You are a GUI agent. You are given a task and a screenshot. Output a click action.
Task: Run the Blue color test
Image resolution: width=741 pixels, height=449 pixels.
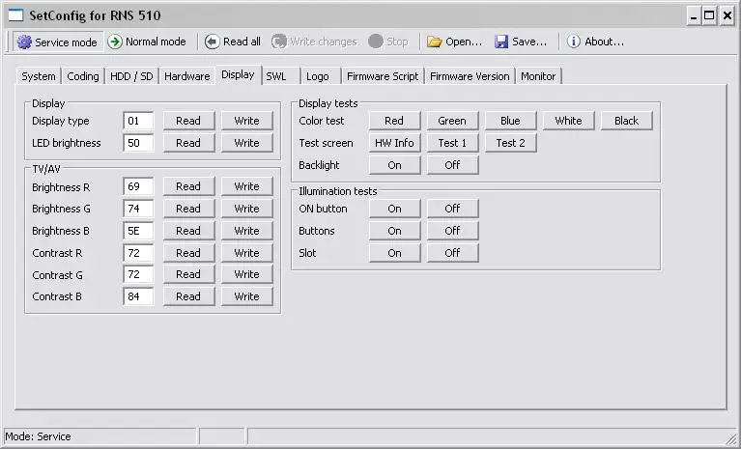(511, 121)
